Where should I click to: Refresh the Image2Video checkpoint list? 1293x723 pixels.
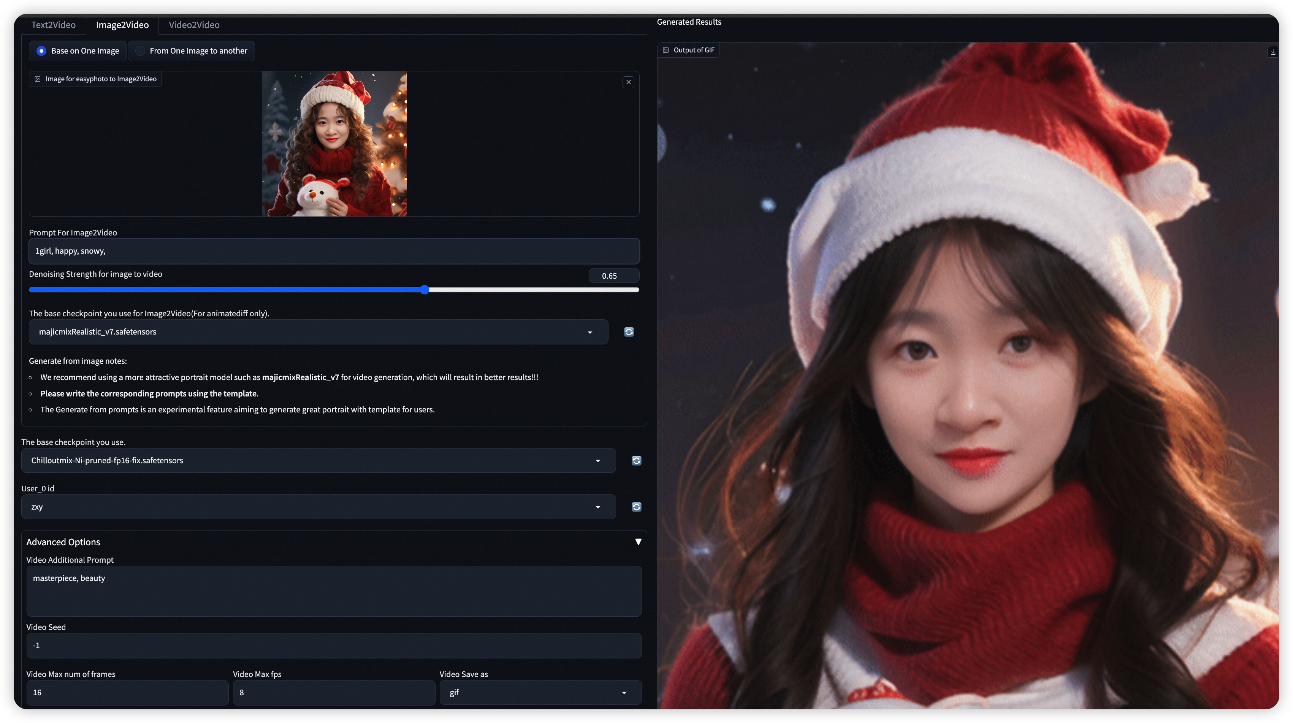(628, 332)
